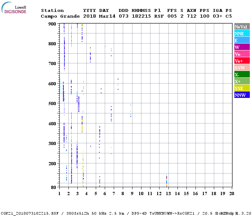This screenshot has height=216, width=252.
Task: Click the 13 MHz frequency axis label
Action: [x=168, y=194]
